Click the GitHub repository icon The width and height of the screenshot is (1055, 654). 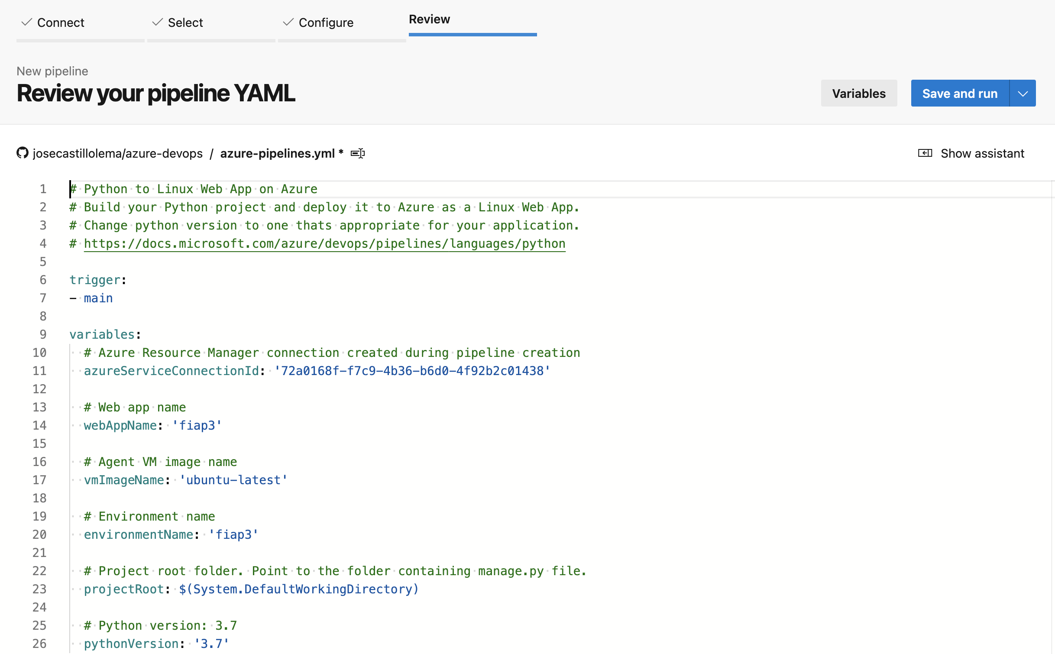pyautogui.click(x=23, y=153)
